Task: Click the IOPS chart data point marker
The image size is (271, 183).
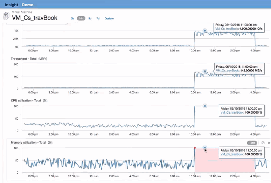Action: click(205, 31)
